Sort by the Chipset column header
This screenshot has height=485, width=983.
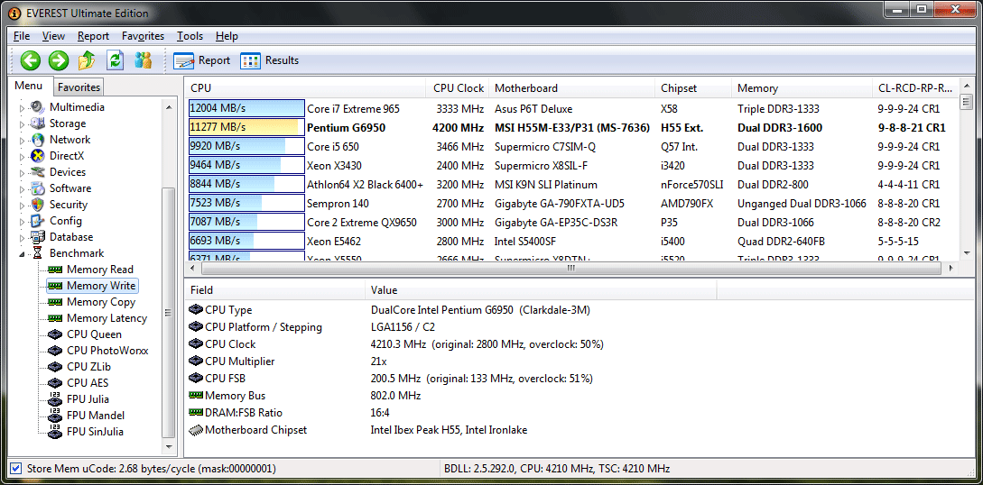[x=692, y=88]
